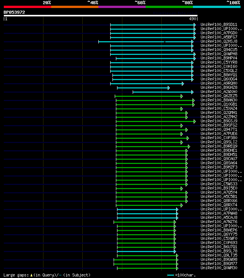244x278 pixels.
Task: Click the orange ~40% identity legend segment
Action: pyautogui.click(x=75, y=7)
